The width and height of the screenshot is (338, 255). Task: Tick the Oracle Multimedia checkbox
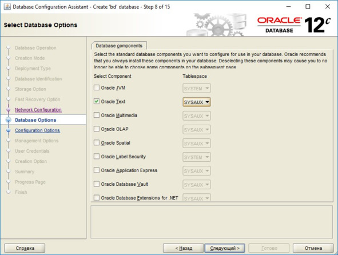[97, 115]
